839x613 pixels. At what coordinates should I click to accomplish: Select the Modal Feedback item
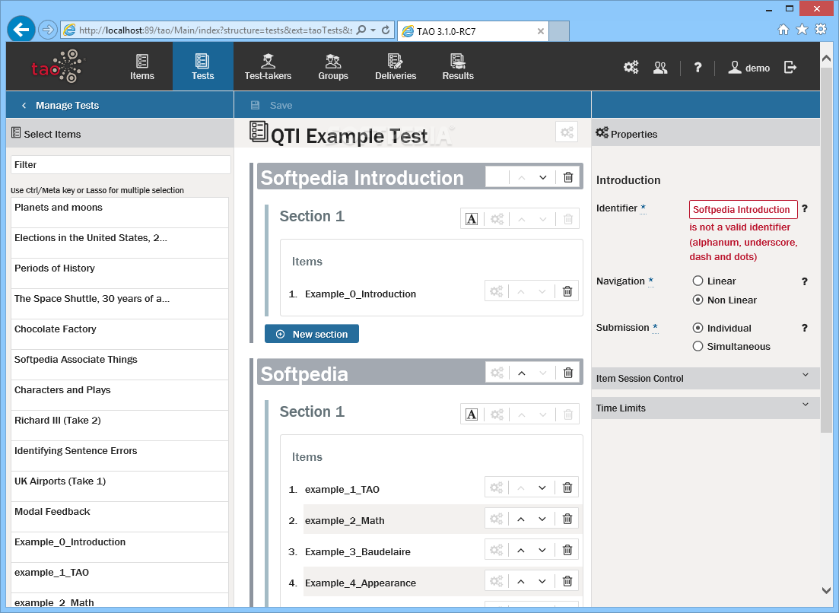click(120, 516)
